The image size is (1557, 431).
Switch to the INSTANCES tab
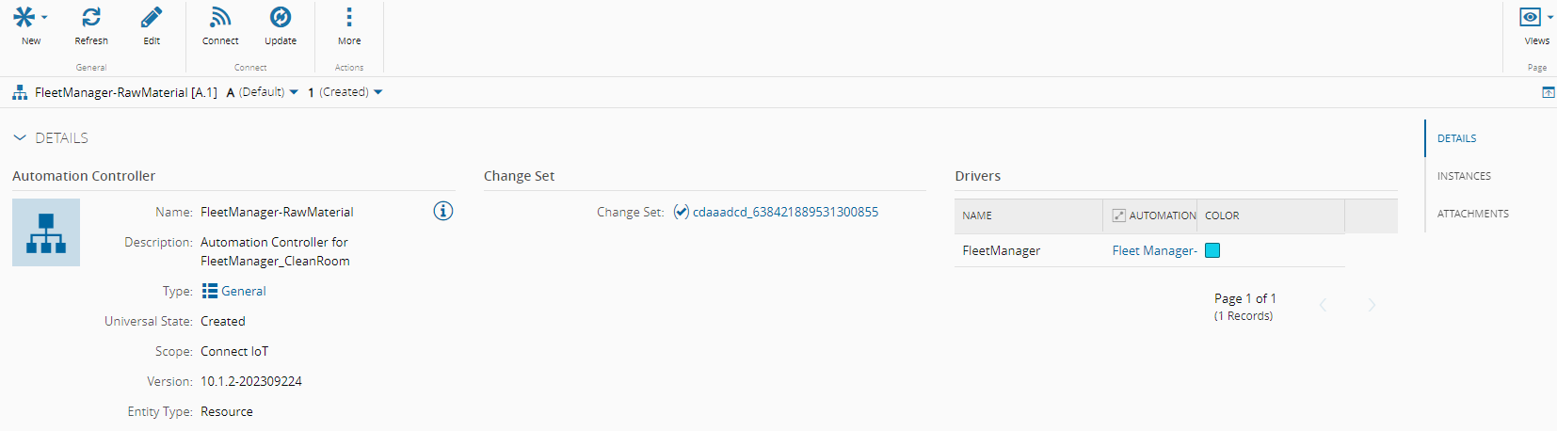(x=1464, y=176)
